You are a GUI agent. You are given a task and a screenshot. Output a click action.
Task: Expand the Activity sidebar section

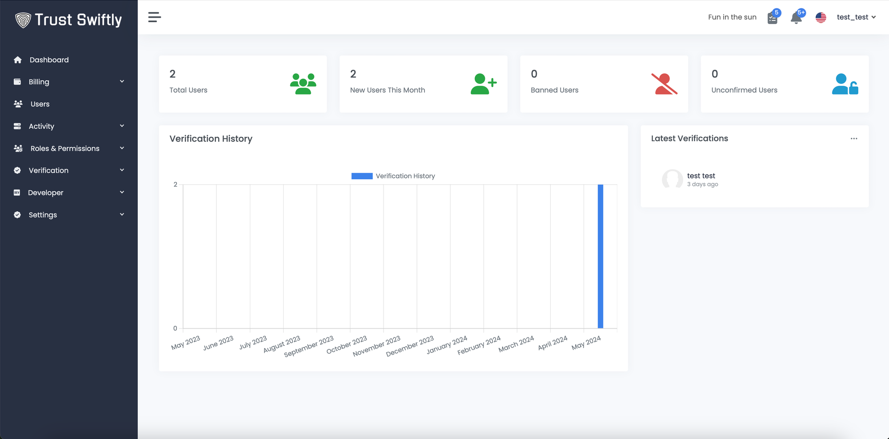point(69,126)
